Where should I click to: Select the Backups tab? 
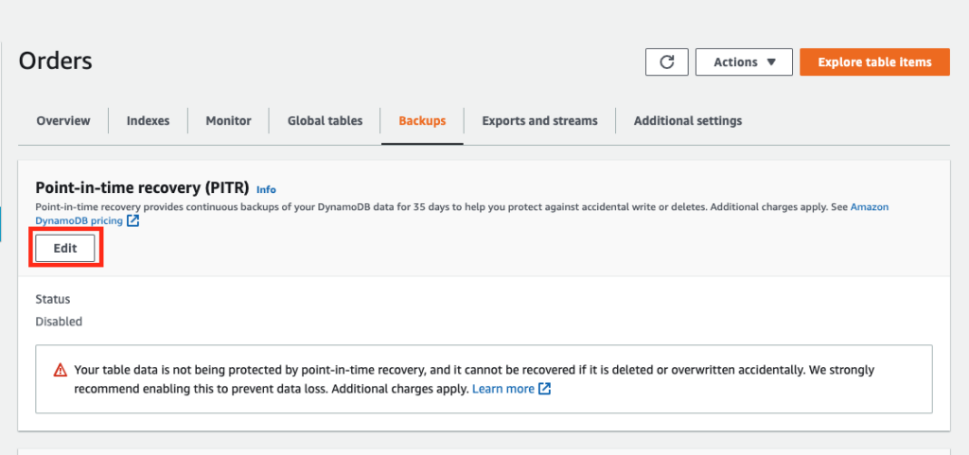pos(422,121)
